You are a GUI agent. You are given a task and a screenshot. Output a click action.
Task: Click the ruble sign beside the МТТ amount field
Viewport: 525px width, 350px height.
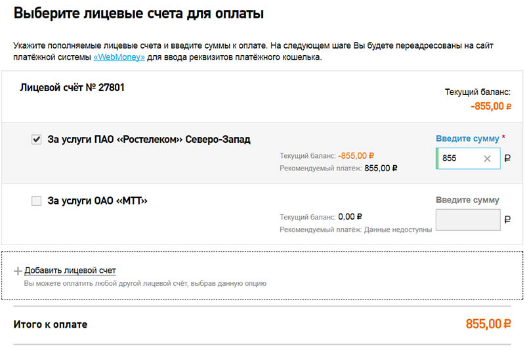(507, 220)
